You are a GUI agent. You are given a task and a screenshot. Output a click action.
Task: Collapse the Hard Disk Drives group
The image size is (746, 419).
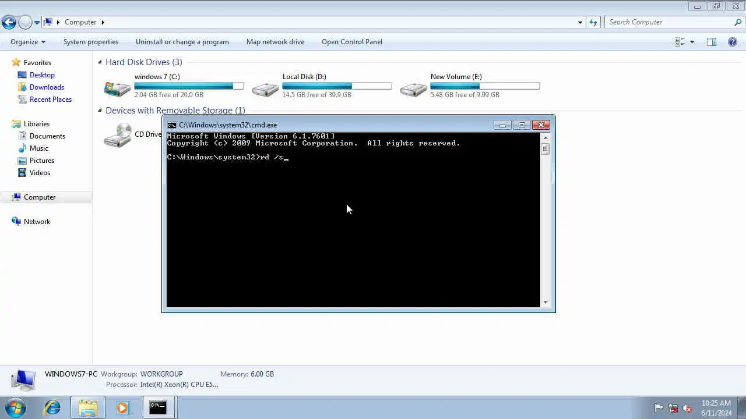(x=100, y=62)
